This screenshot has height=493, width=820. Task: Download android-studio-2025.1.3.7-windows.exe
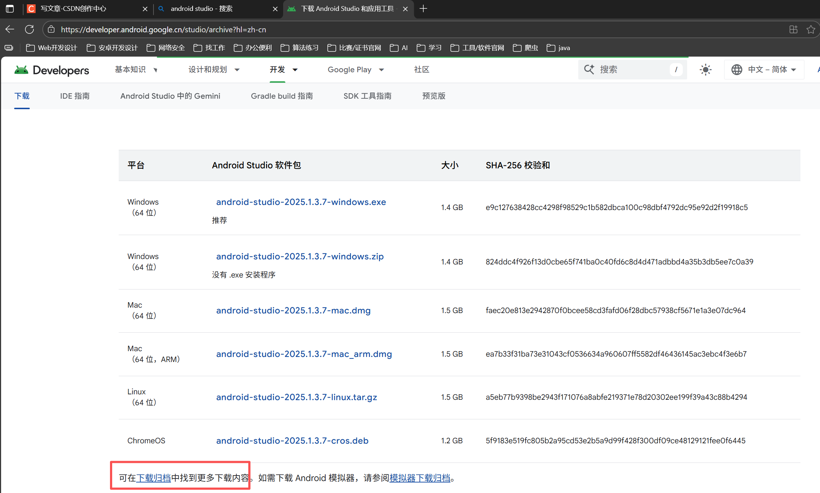tap(301, 202)
